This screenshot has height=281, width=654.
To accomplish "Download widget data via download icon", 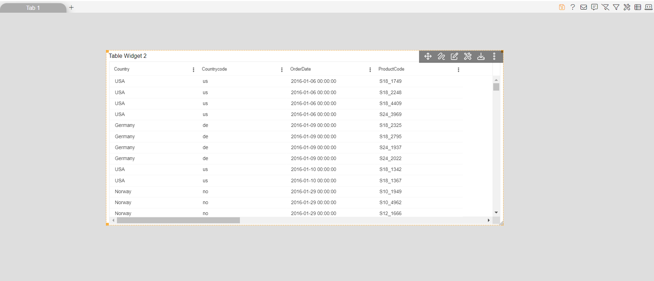I will [x=481, y=56].
